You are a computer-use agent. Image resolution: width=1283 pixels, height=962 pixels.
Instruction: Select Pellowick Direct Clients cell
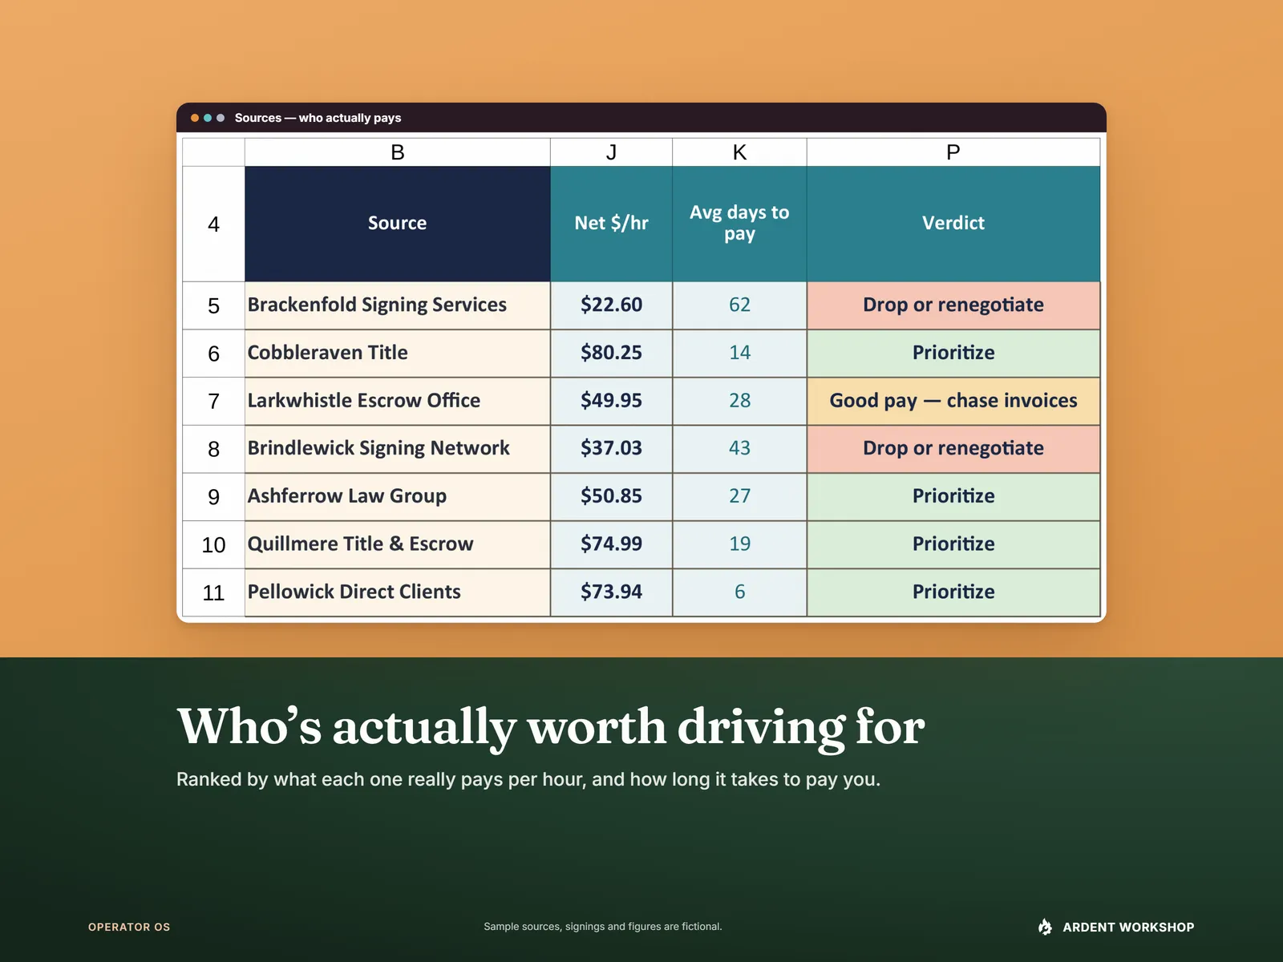coord(398,592)
